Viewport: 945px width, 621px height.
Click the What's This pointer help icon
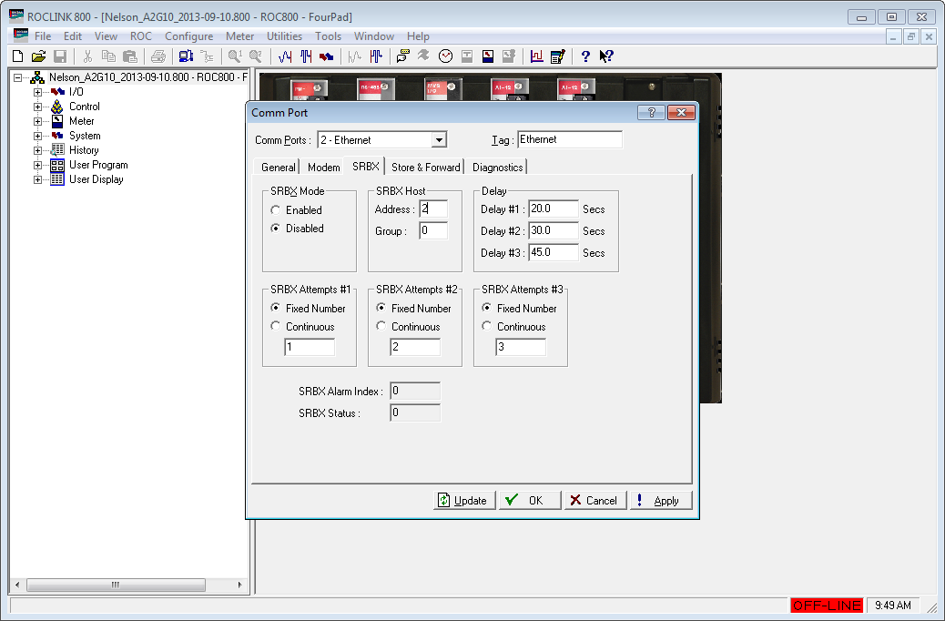point(606,56)
